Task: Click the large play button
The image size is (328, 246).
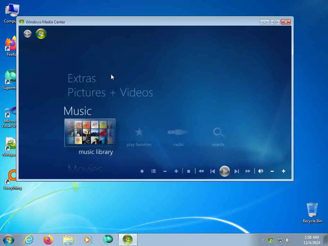Action: coord(225,171)
